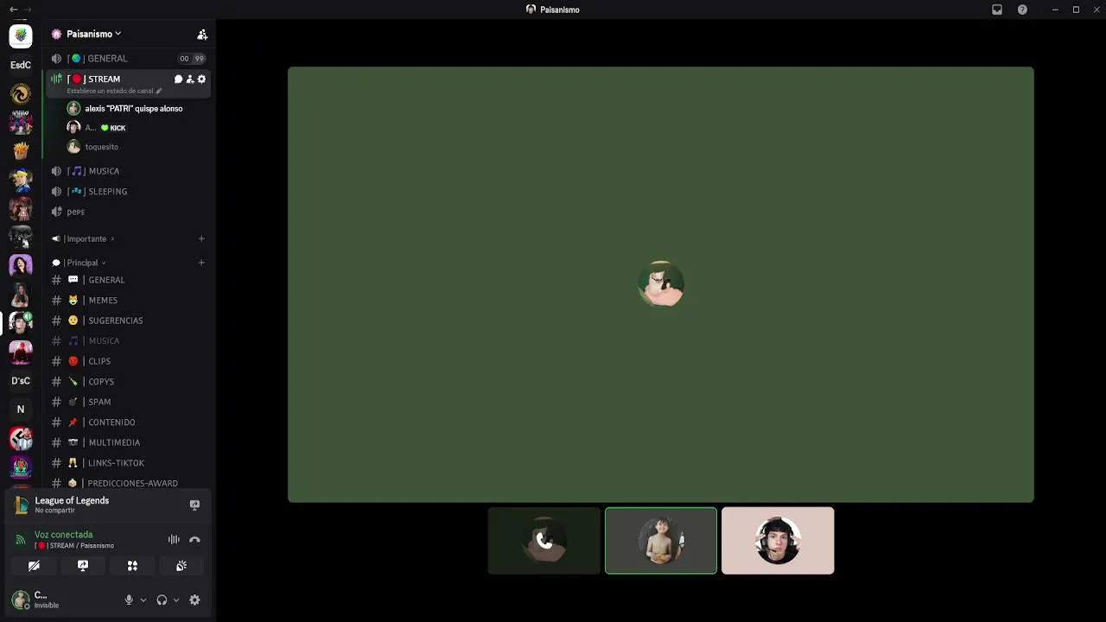Open the MEMES text channel
The height and width of the screenshot is (622, 1106).
point(128,301)
